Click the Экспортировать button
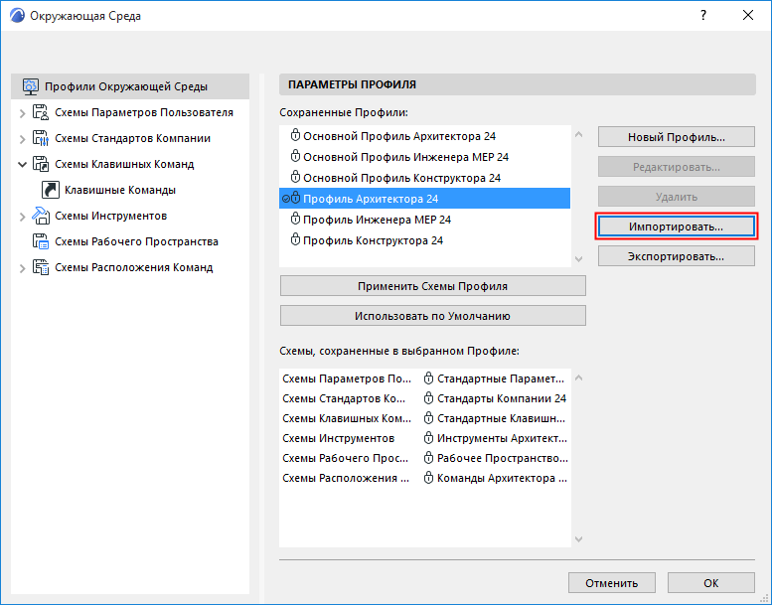The image size is (772, 605). coord(676,256)
